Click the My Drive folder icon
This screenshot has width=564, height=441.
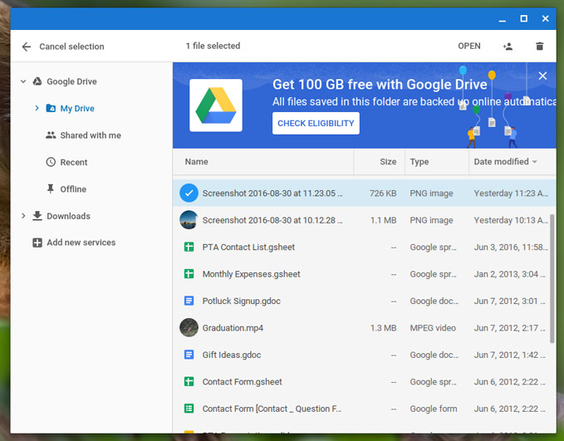point(51,108)
